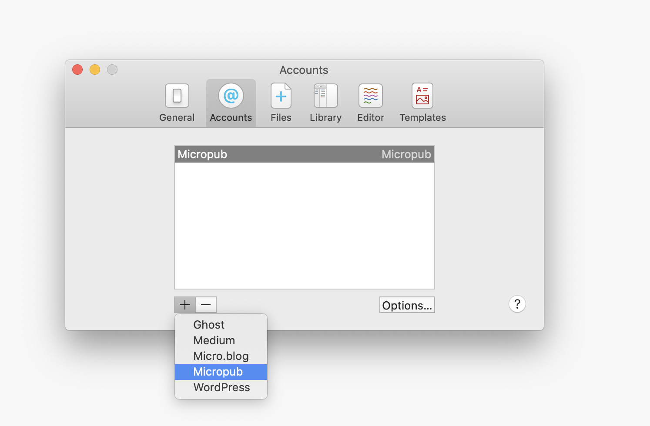This screenshot has height=426, width=650.
Task: Open the Files preferences pane
Action: (x=281, y=103)
